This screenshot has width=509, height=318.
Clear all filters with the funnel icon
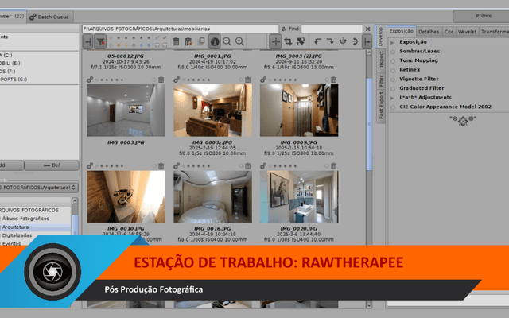(101, 41)
